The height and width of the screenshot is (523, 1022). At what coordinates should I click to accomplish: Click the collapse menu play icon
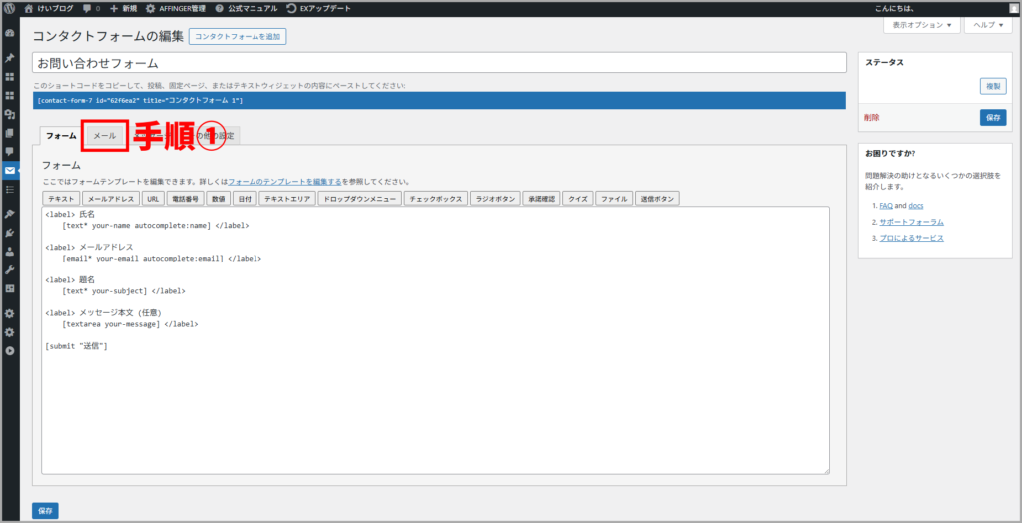(10, 350)
